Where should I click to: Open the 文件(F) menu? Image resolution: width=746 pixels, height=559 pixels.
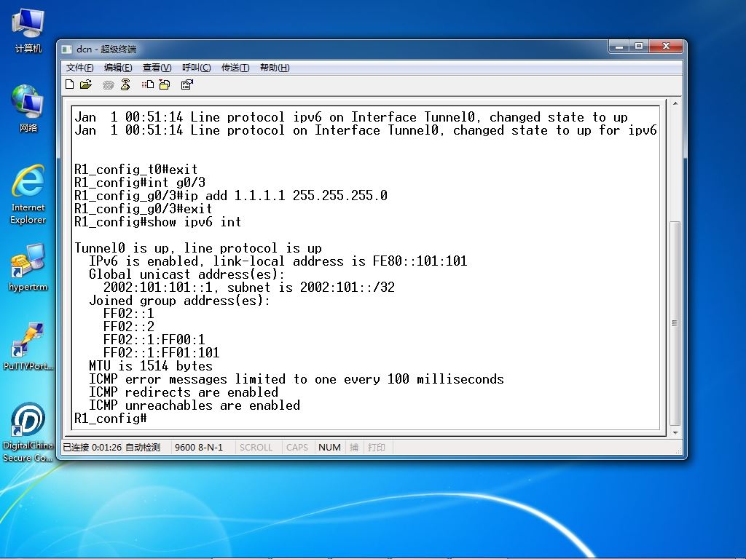(x=79, y=68)
